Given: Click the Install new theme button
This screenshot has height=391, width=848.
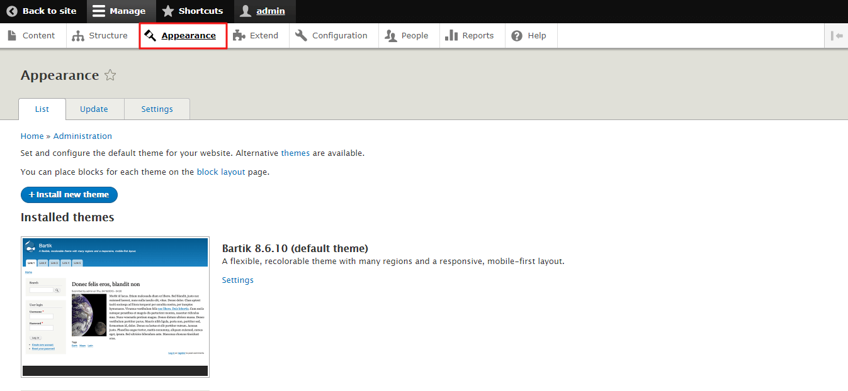Looking at the screenshot, I should (x=69, y=195).
